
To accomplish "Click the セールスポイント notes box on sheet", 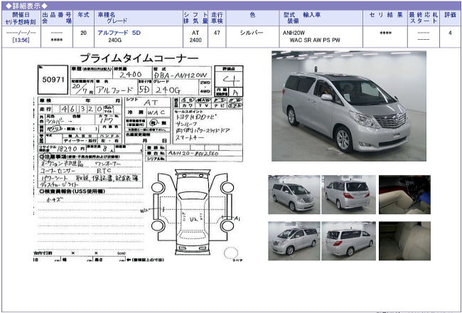I will (x=208, y=127).
